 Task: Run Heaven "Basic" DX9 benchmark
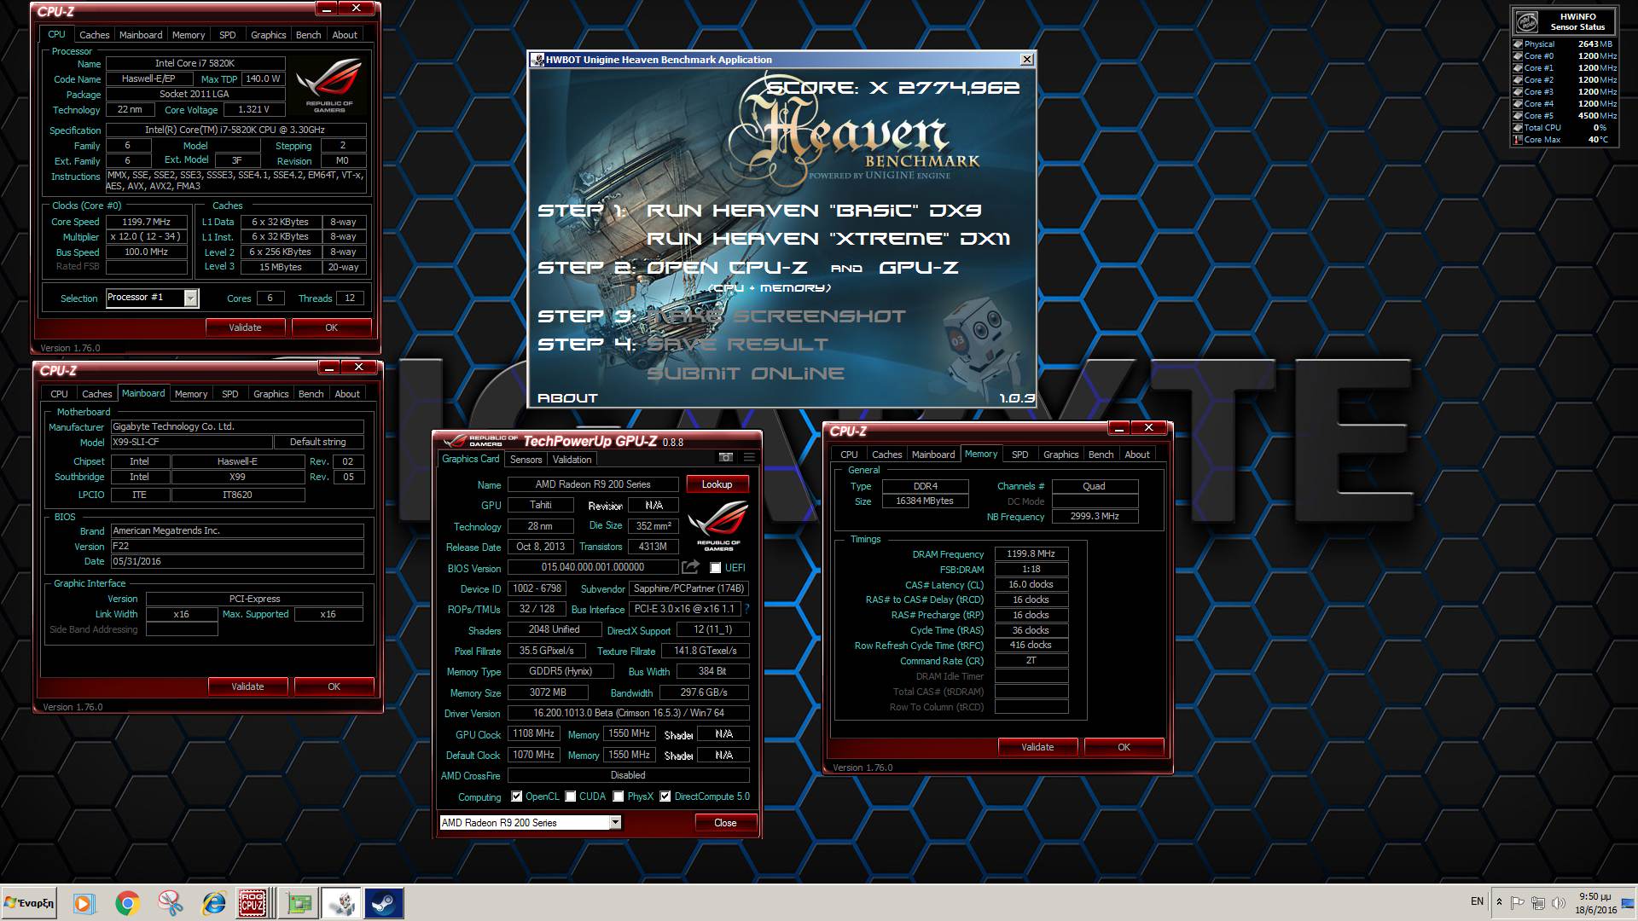(x=814, y=211)
